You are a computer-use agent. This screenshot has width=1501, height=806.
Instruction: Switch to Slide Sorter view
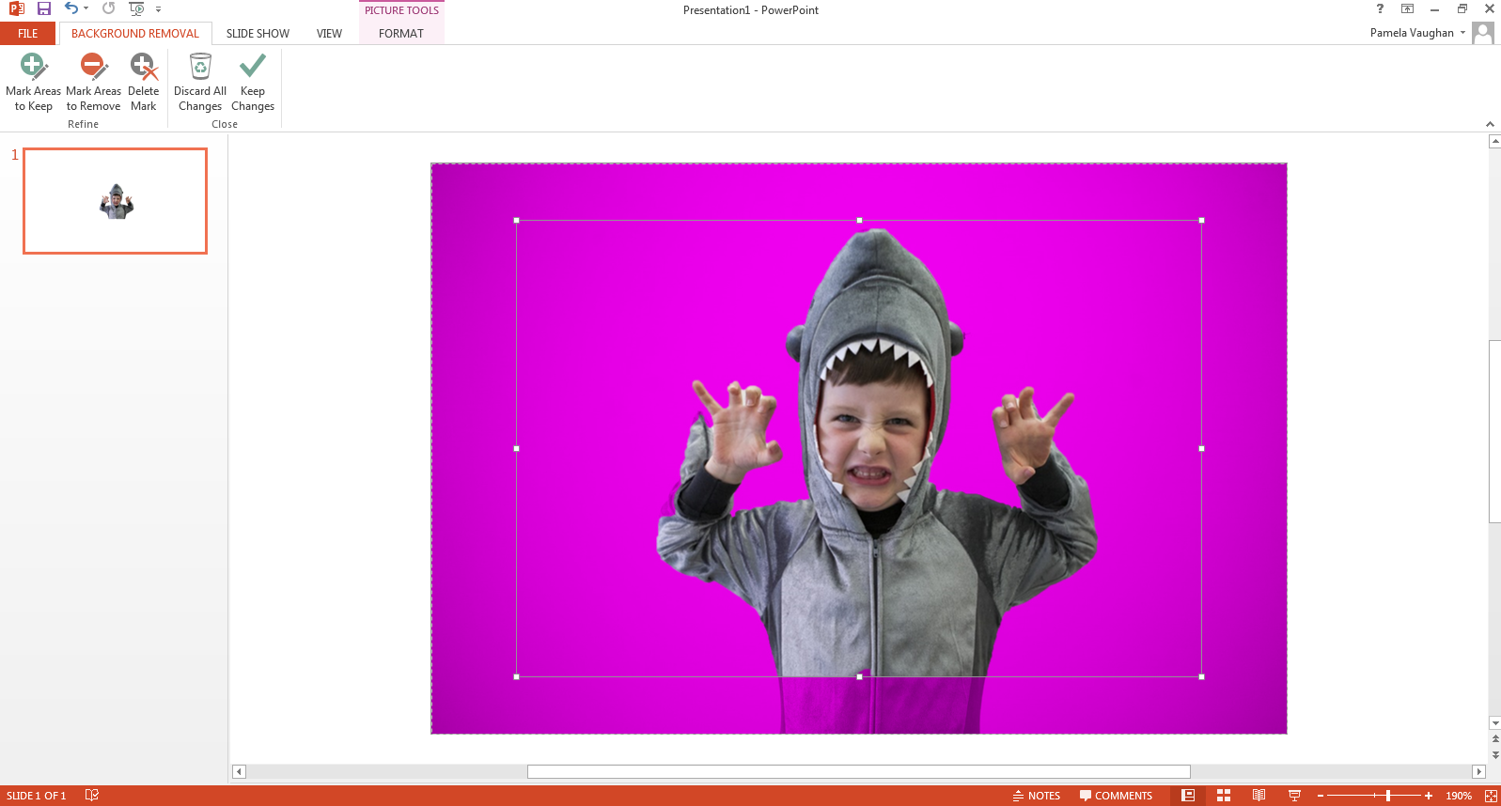coord(1224,796)
